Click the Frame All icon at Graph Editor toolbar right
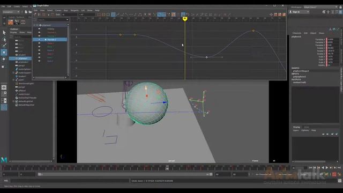 coord(271,14)
